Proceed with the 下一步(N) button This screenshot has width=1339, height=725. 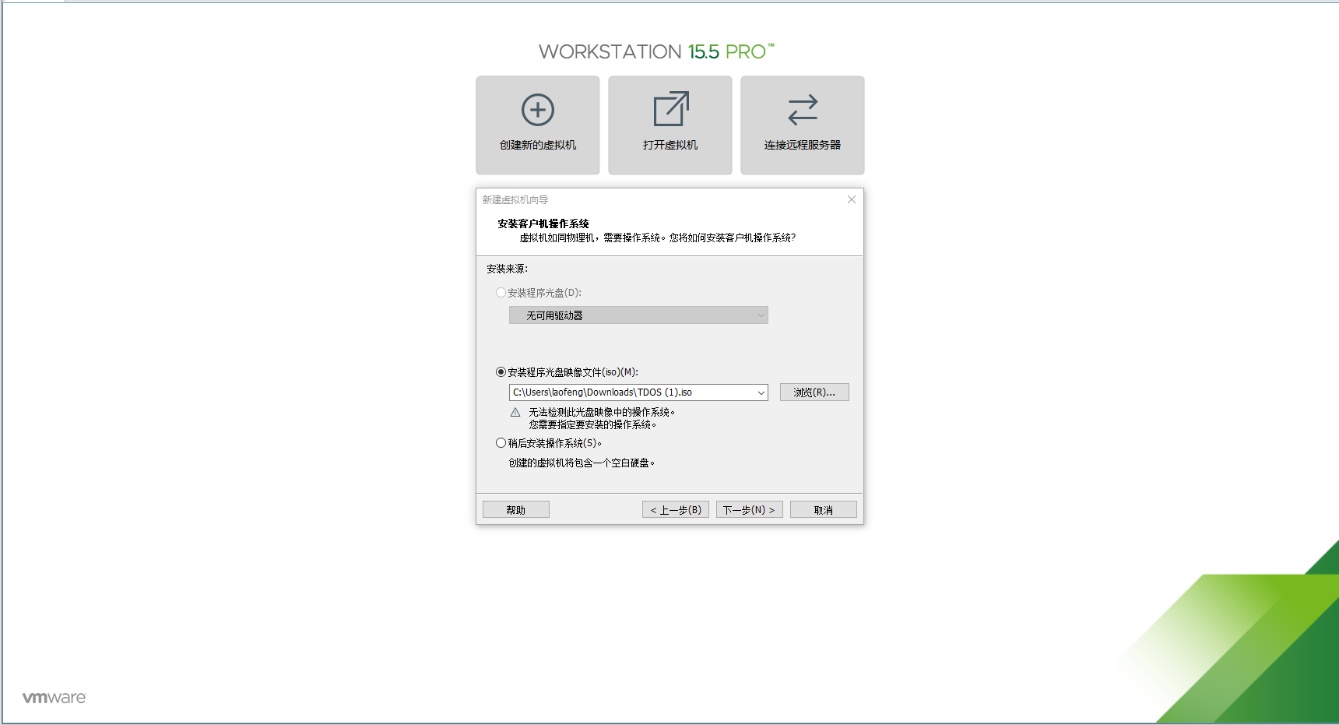click(x=750, y=510)
